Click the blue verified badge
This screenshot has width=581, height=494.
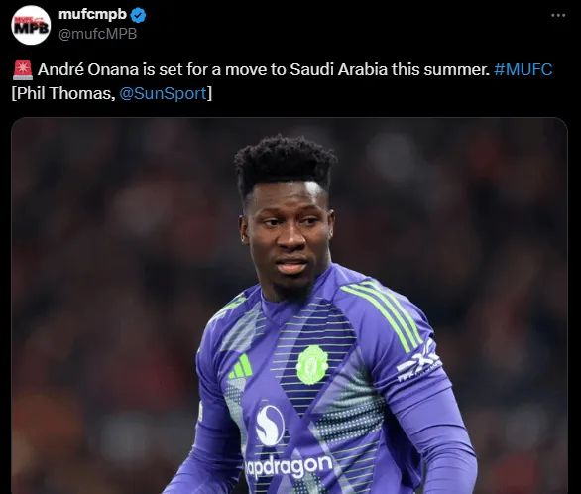[x=139, y=15]
